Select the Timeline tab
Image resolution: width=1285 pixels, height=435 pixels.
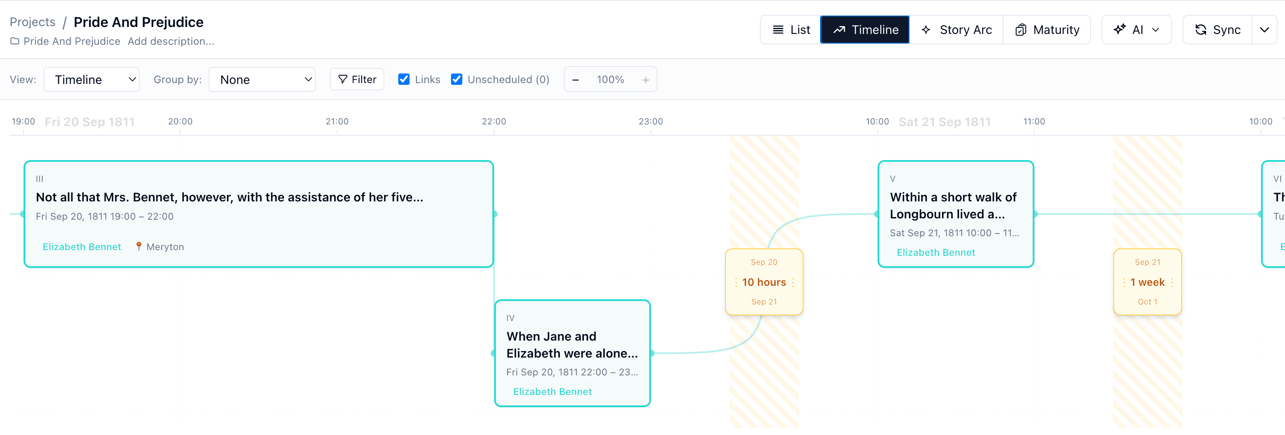(865, 30)
